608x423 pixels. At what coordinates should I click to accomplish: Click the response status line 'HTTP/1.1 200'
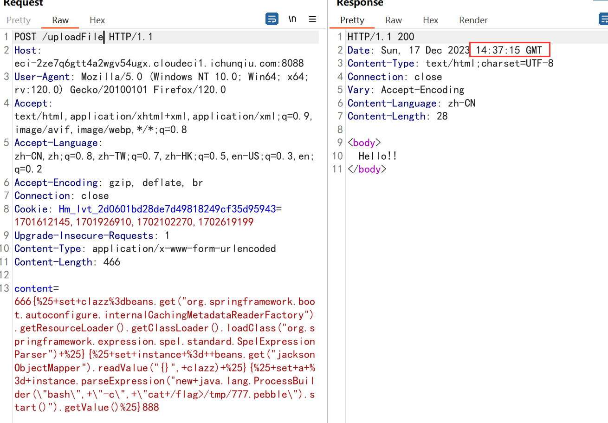(381, 37)
